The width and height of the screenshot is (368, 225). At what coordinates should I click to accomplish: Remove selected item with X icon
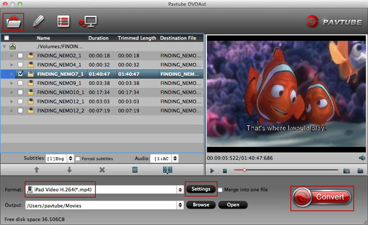point(102,170)
